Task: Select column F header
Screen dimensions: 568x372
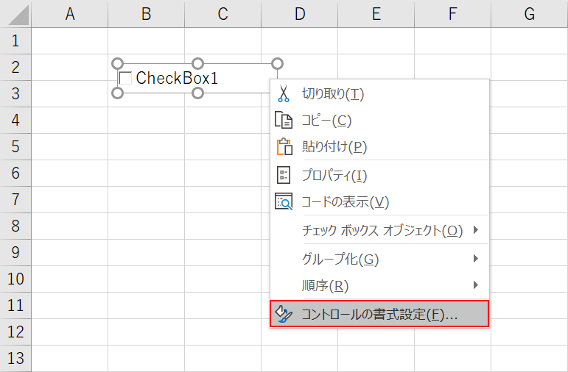Action: click(x=453, y=14)
